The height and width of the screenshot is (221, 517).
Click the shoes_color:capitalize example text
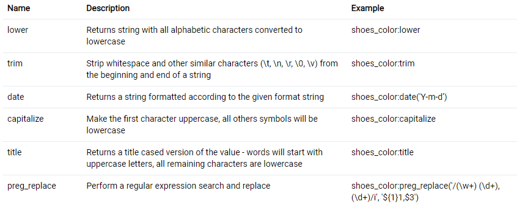point(394,119)
